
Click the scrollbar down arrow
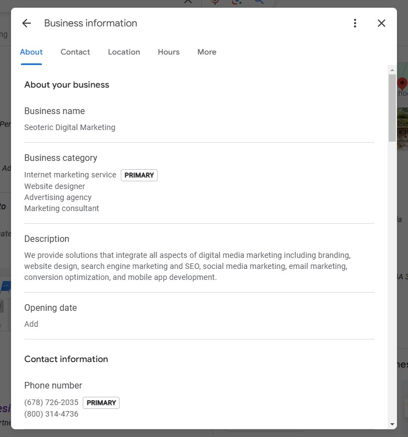point(392,424)
